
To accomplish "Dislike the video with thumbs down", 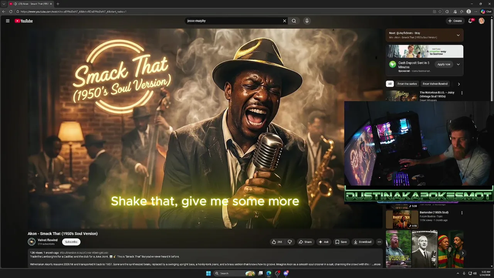I will [x=290, y=242].
